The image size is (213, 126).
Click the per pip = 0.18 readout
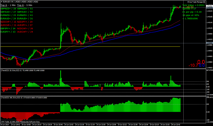pos(192,12)
